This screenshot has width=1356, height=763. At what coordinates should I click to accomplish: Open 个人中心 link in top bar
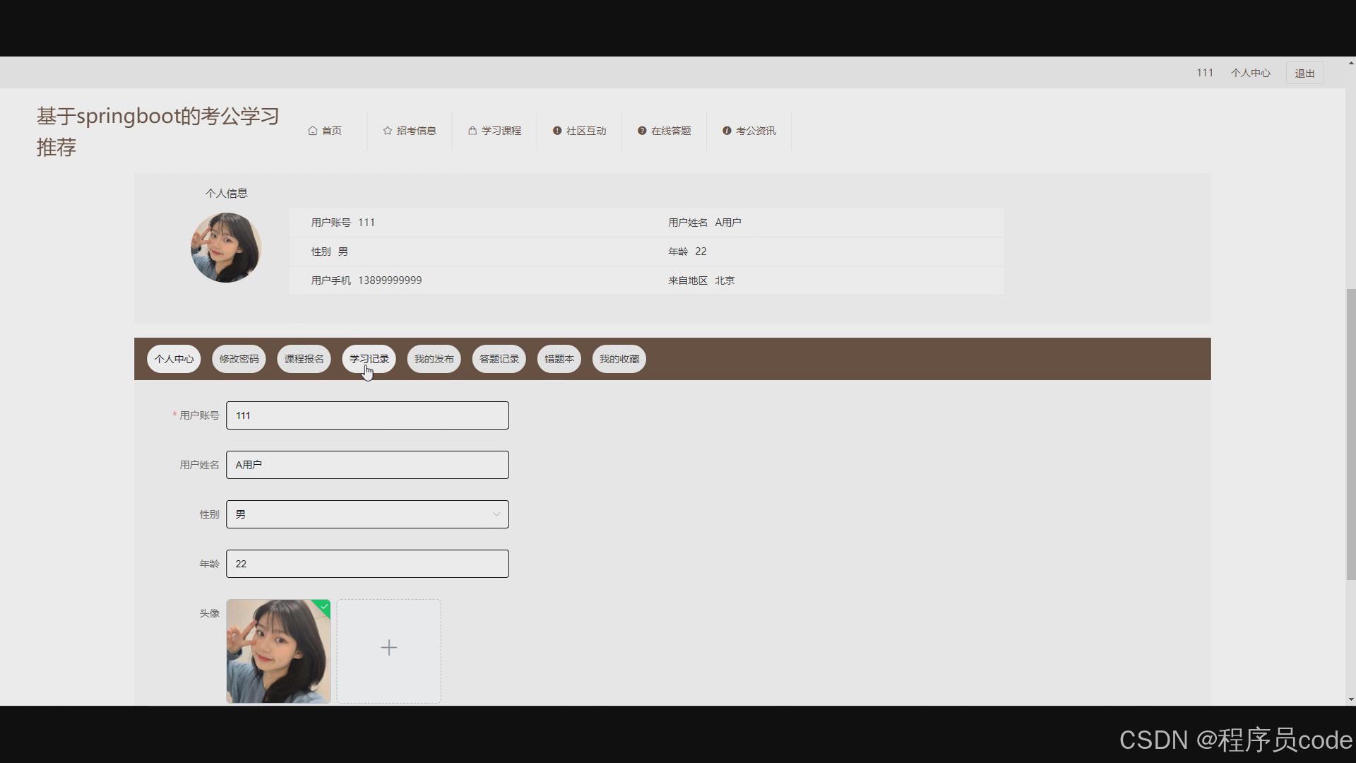(1250, 73)
